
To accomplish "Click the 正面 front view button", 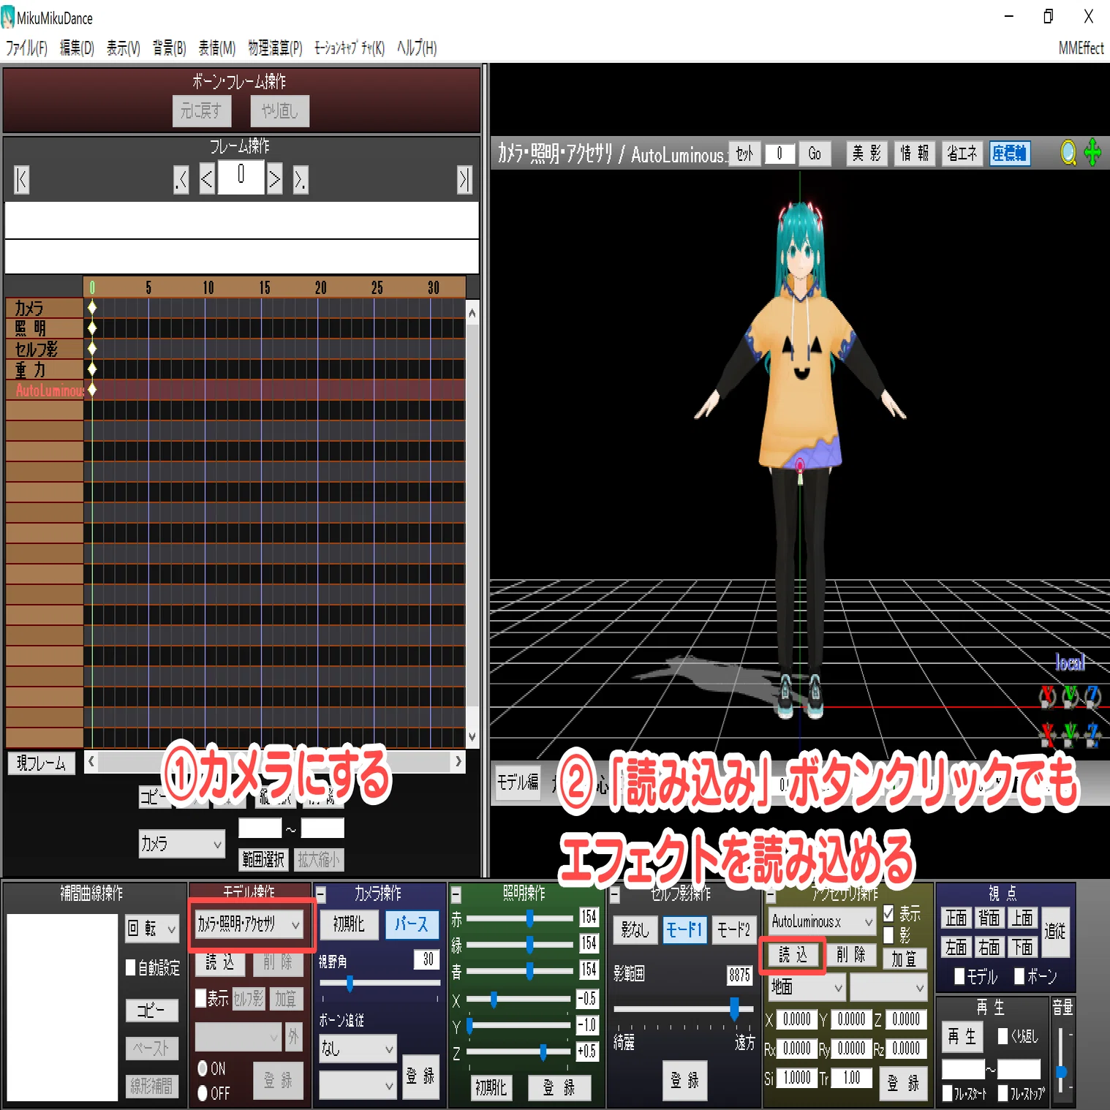I will pyautogui.click(x=956, y=918).
